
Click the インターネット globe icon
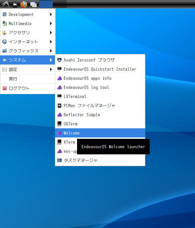coord(5,42)
